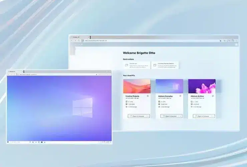Click the vCPU icon on Creative Projects card
The image size is (247, 167).
click(x=127, y=102)
